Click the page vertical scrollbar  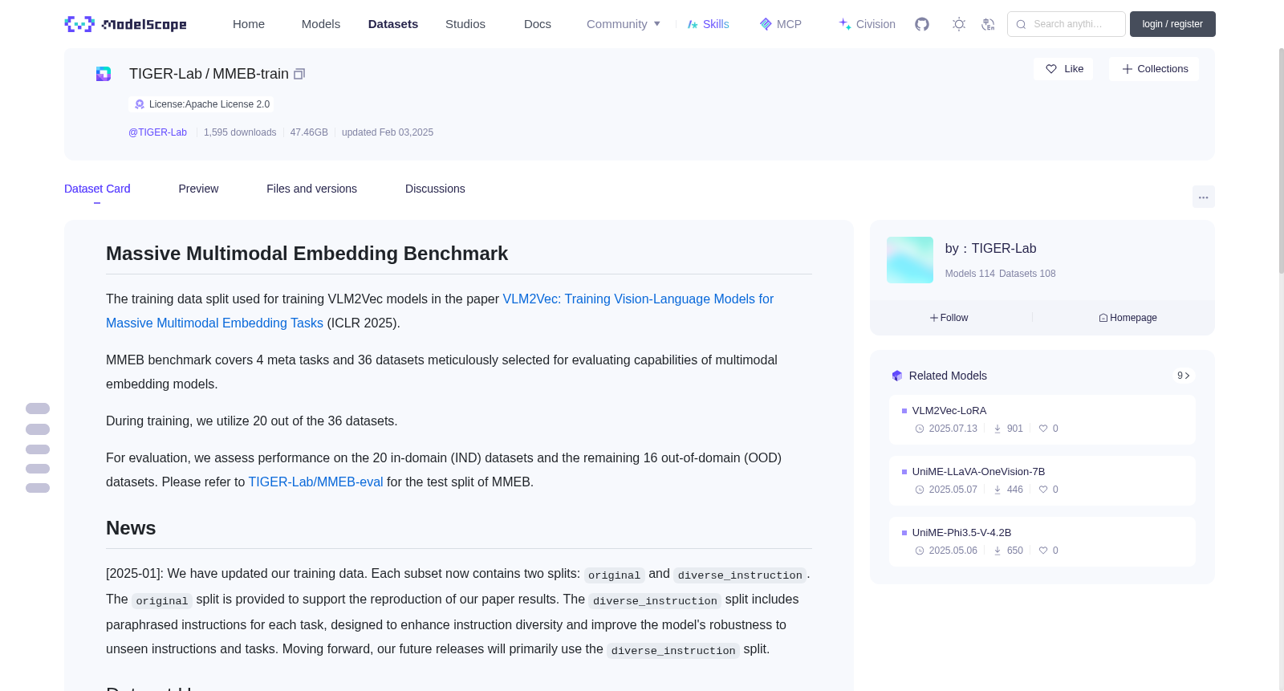coord(1281,161)
